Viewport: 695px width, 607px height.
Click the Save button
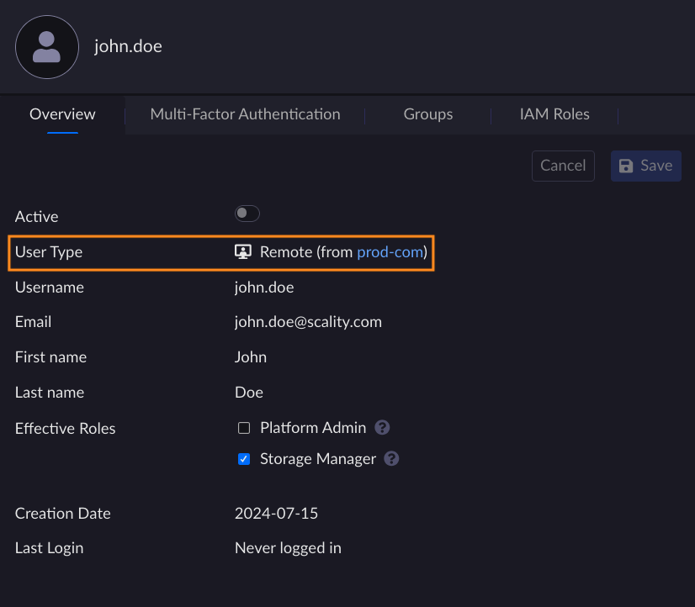coord(646,166)
